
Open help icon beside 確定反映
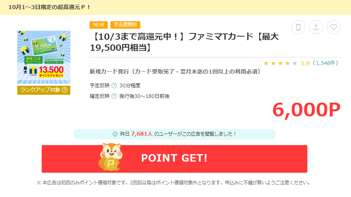point(114,96)
